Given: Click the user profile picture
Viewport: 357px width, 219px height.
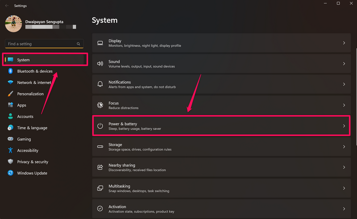Looking at the screenshot, I should (x=13, y=23).
